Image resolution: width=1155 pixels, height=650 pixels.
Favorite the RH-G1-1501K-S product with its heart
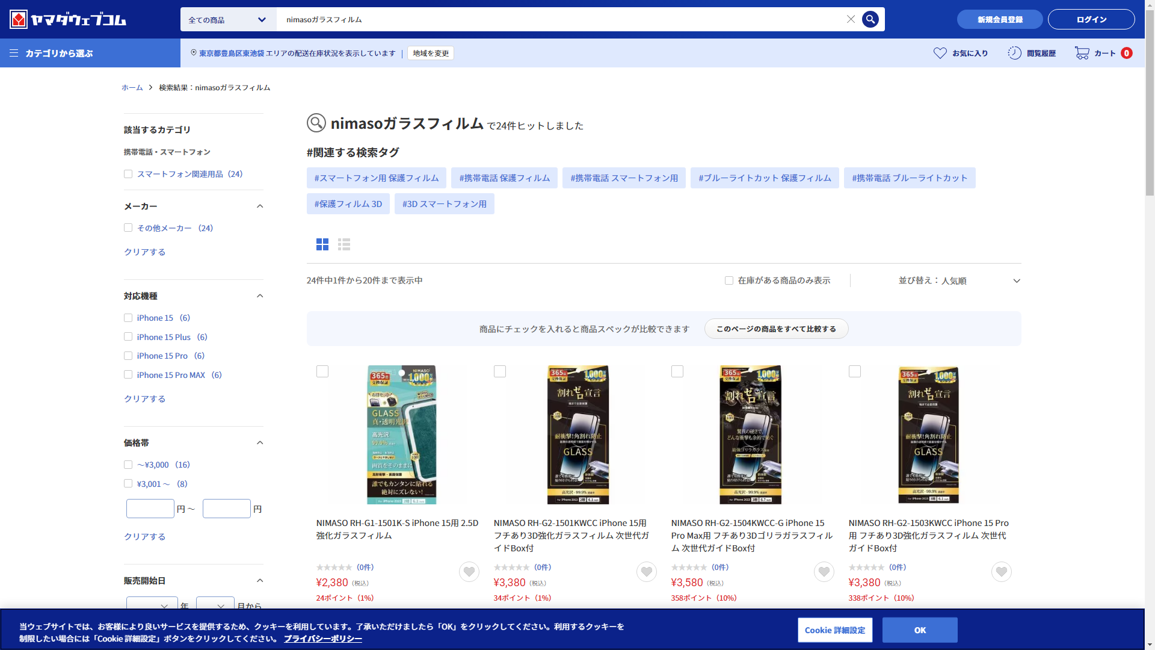[x=469, y=571]
